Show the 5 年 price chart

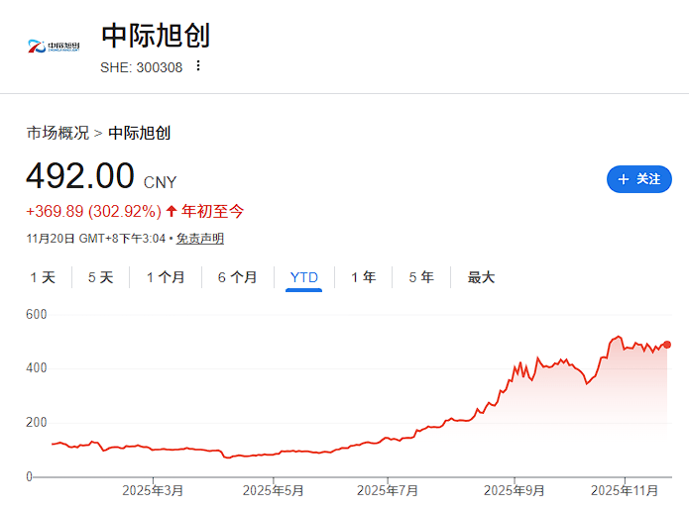point(420,277)
